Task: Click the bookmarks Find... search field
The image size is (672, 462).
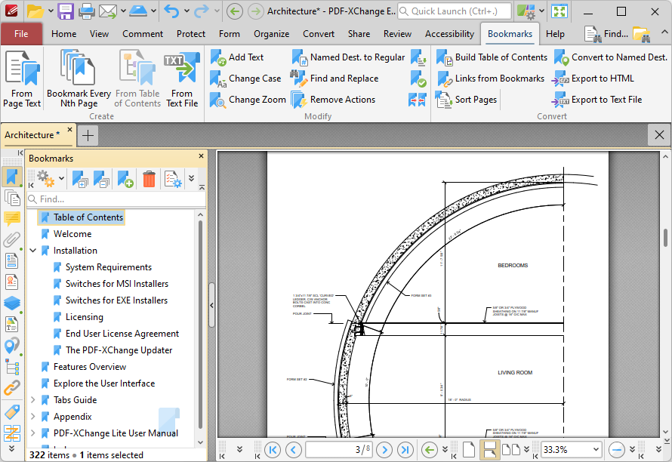Action: click(x=116, y=199)
